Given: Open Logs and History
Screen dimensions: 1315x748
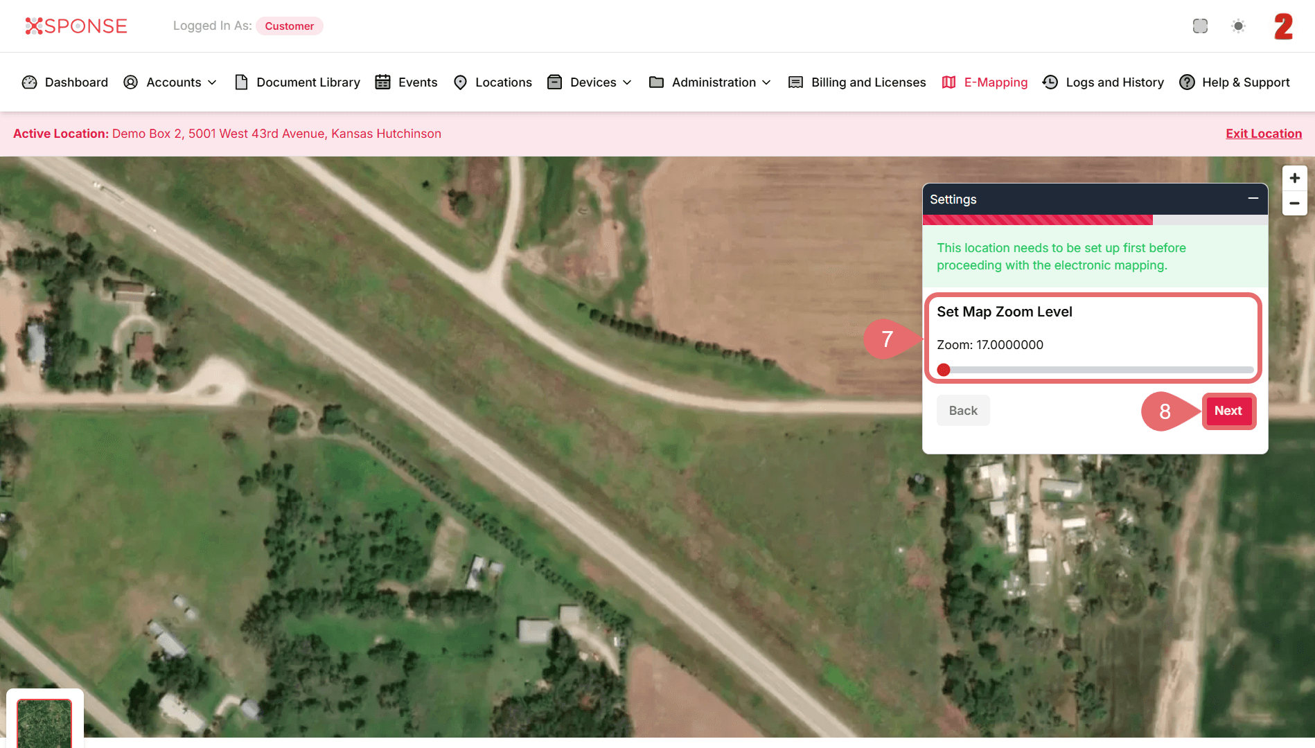Looking at the screenshot, I should (x=1104, y=82).
